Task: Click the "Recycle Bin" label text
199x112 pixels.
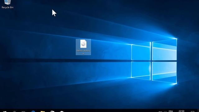Action: (x=7, y=7)
